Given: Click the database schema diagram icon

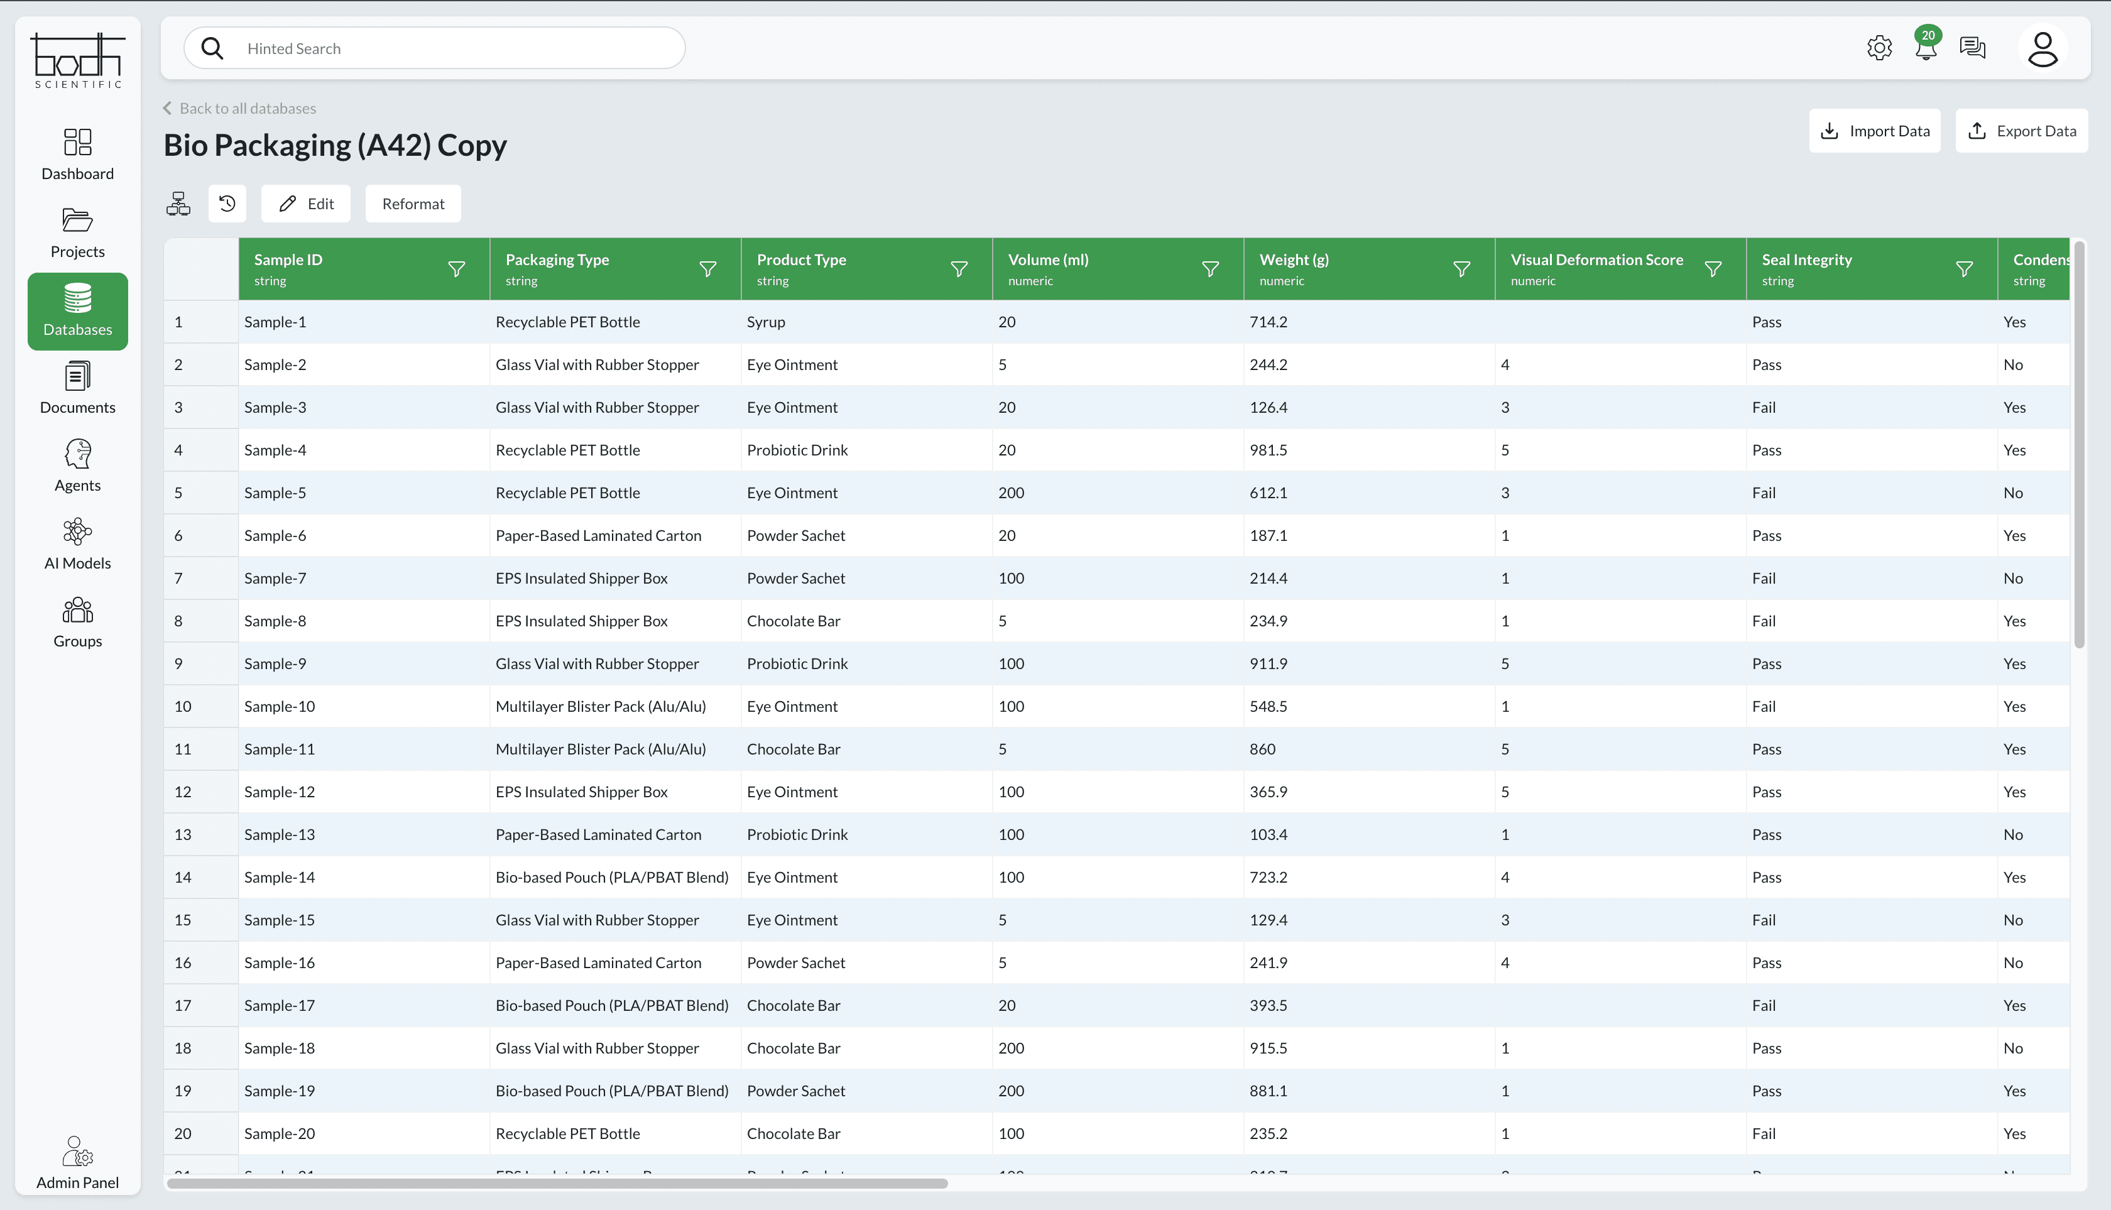Looking at the screenshot, I should coord(178,204).
